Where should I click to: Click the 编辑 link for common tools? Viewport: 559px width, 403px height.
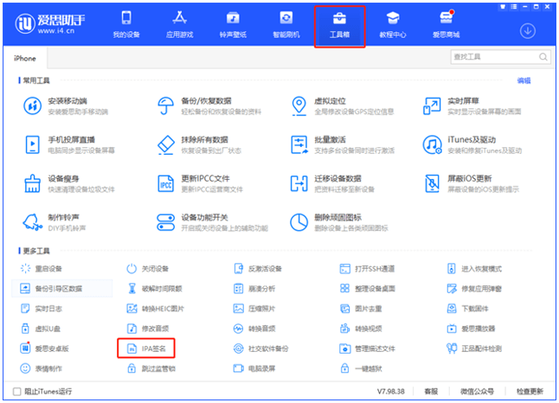click(x=524, y=80)
